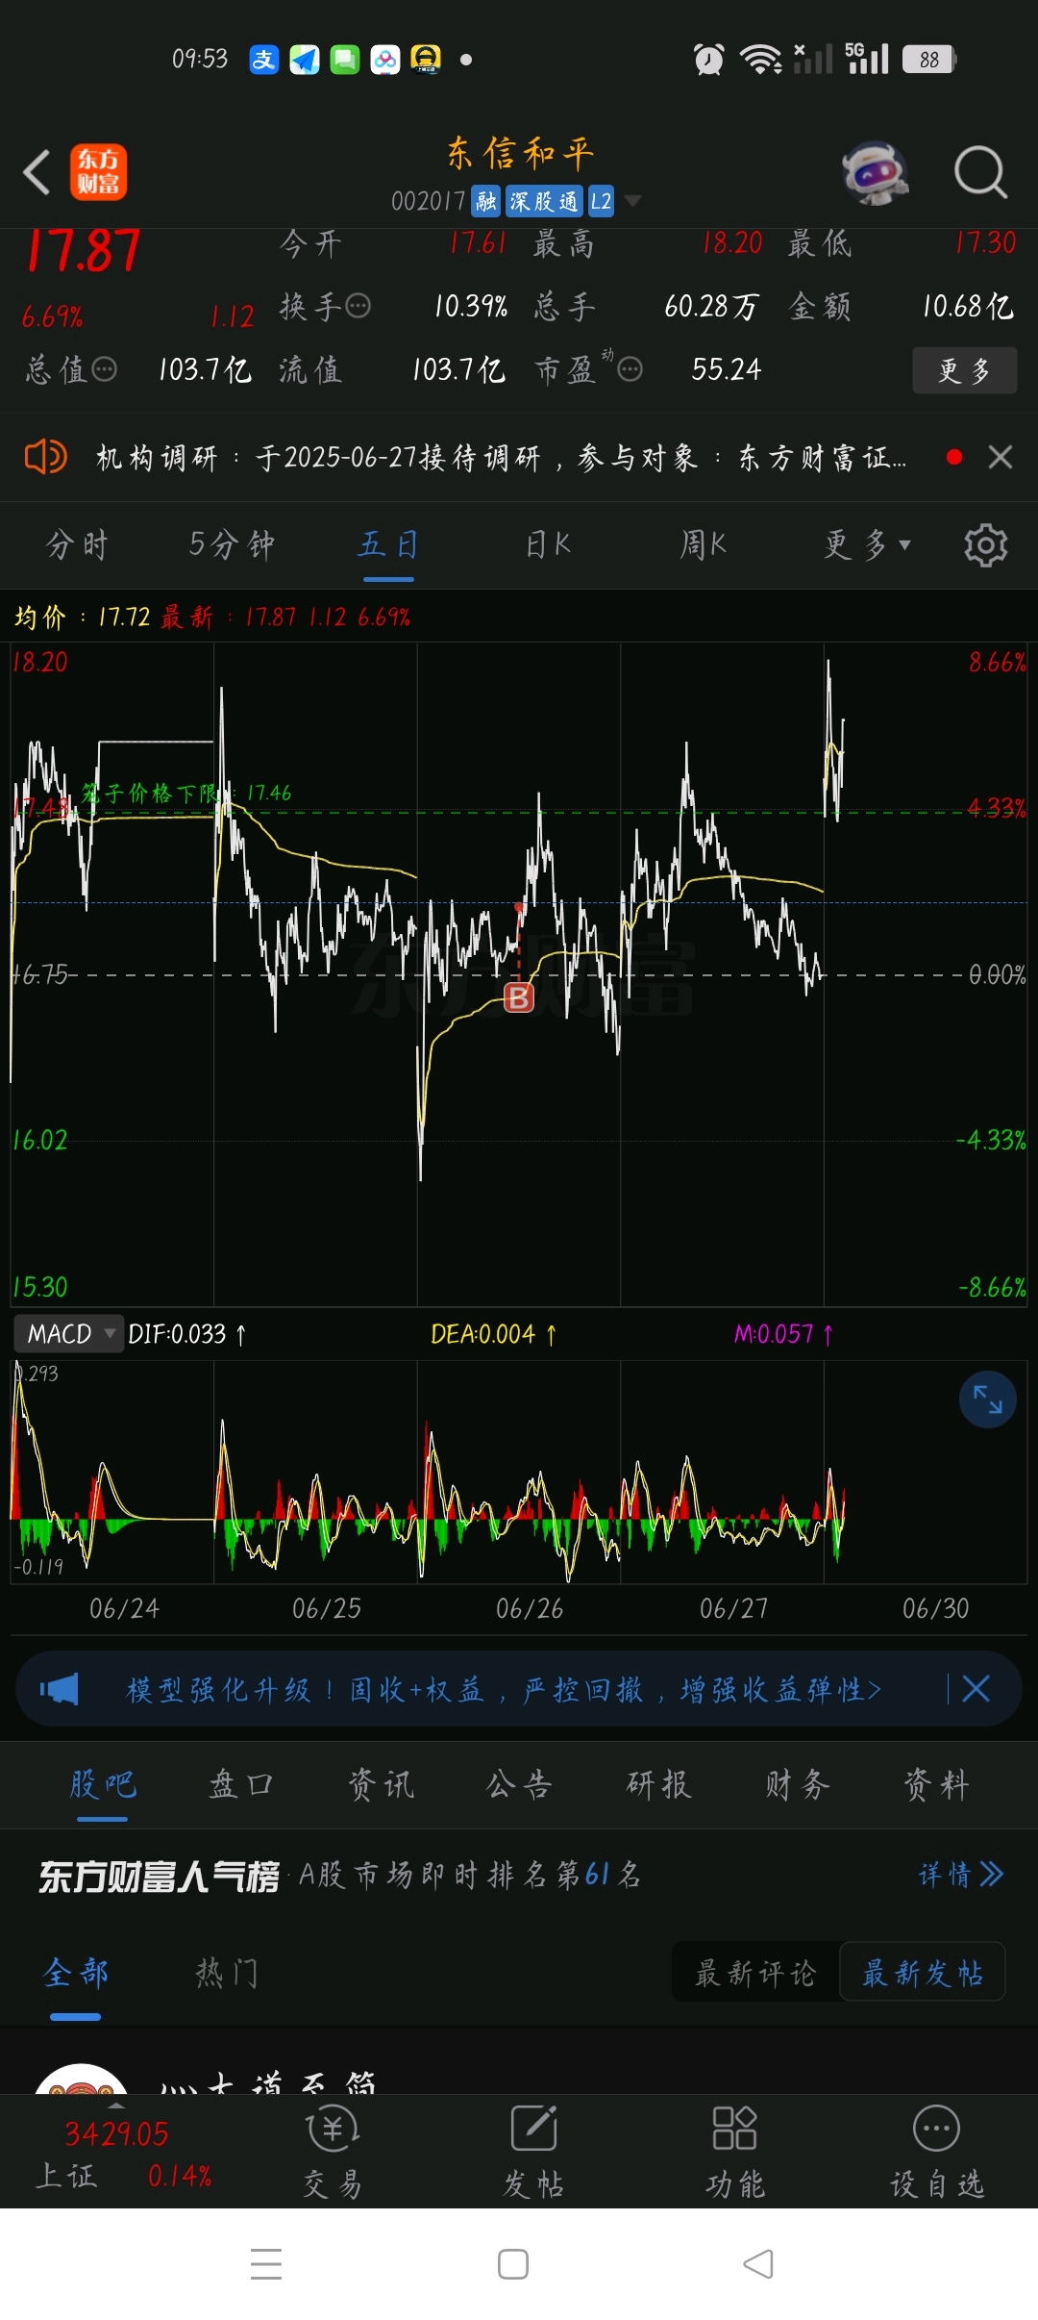Tap the current price 17.87
The image size is (1038, 2320).
tap(83, 250)
